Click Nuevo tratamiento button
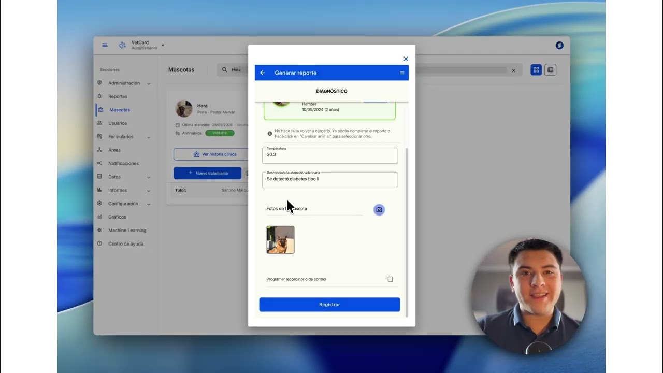 pyautogui.click(x=208, y=173)
